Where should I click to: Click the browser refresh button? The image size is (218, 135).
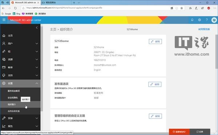click(x=15, y=8)
